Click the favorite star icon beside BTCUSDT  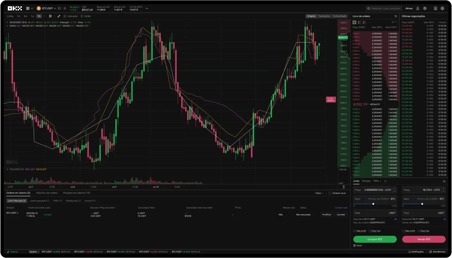click(x=65, y=8)
